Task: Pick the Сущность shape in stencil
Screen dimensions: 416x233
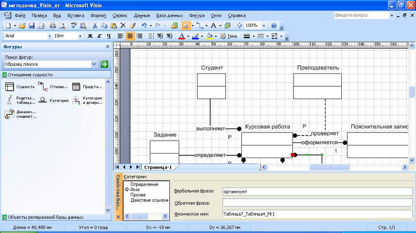Action: click(20, 87)
